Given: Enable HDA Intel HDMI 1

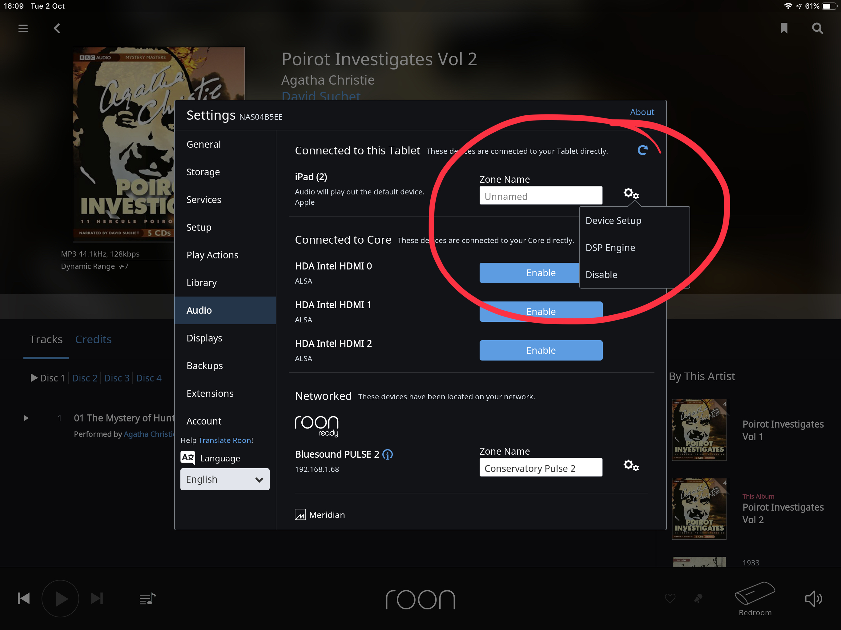Looking at the screenshot, I should pyautogui.click(x=541, y=312).
